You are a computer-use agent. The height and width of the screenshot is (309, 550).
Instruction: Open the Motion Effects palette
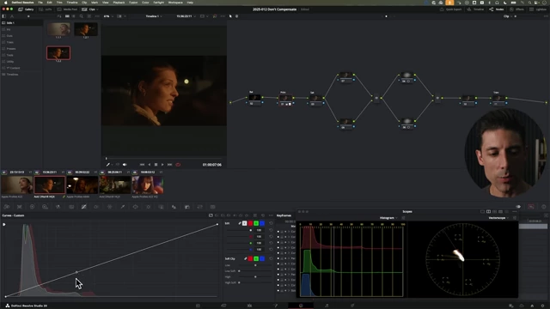point(71,207)
